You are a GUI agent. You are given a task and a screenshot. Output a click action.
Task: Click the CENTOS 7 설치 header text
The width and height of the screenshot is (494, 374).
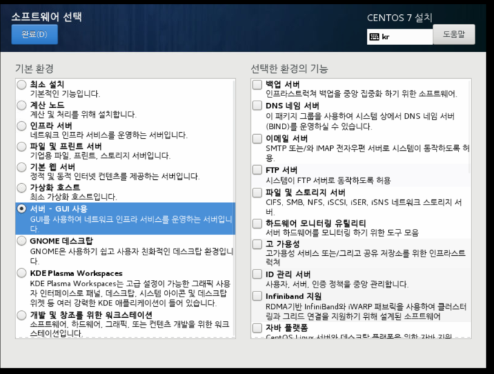point(399,17)
